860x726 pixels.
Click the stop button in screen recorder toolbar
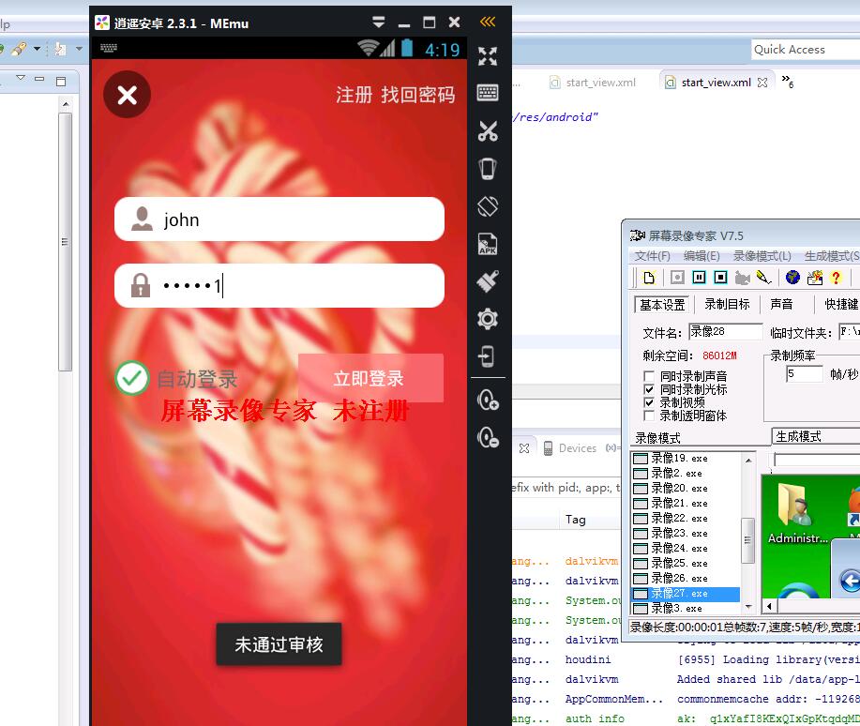(x=720, y=278)
